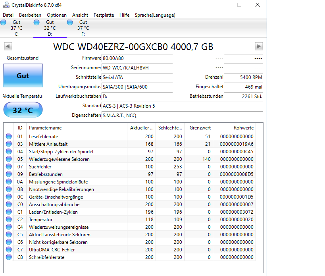Click the blue status orb for drive C:

[x=3, y=22]
